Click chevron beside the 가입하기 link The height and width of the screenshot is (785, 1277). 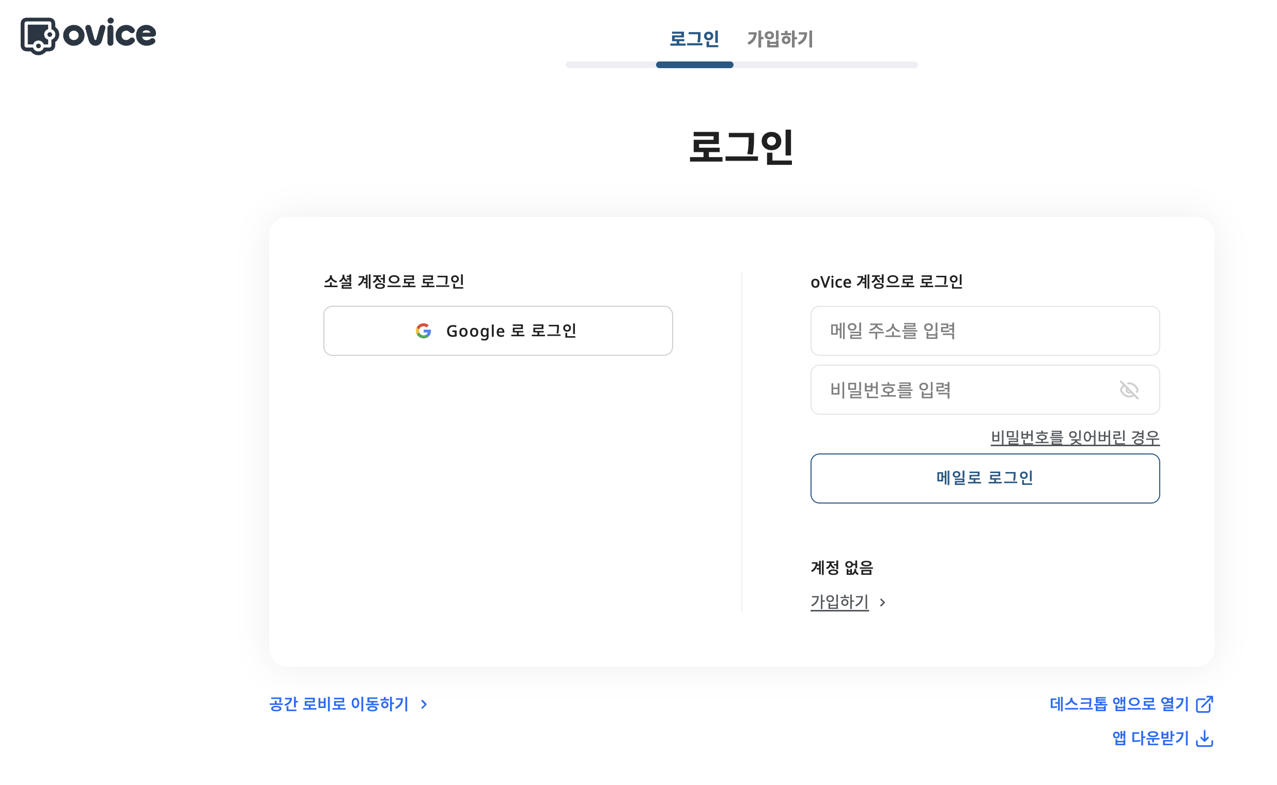click(883, 602)
